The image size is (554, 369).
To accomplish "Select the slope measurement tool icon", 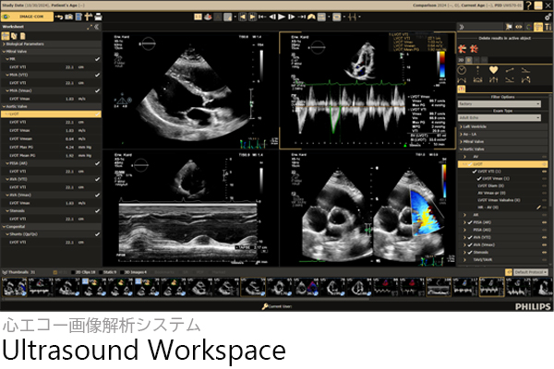I will (x=525, y=70).
